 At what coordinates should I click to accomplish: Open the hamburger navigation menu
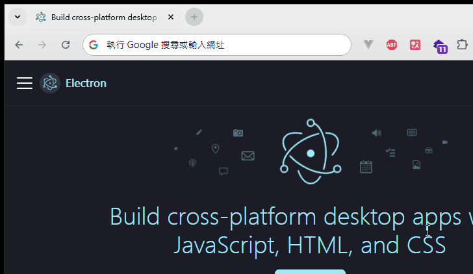(x=25, y=83)
